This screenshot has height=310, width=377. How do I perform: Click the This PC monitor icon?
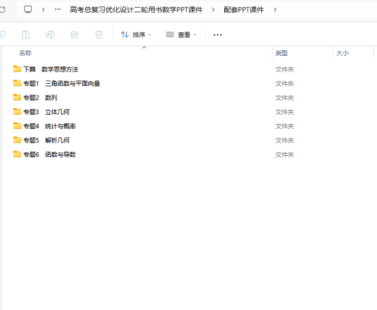(28, 10)
